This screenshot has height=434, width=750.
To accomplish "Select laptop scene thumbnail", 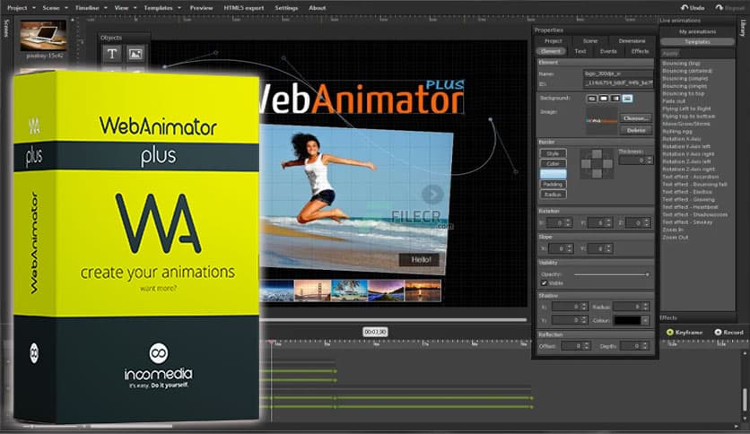I will (x=44, y=35).
